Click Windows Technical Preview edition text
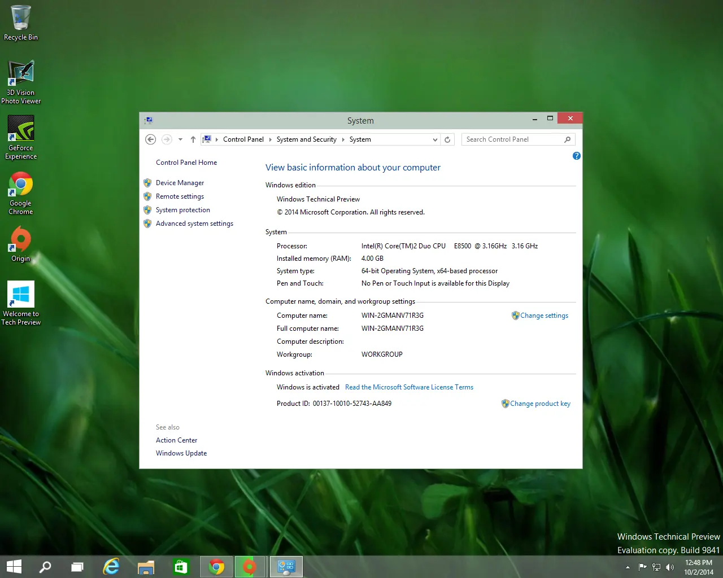This screenshot has height=578, width=723. [x=318, y=199]
